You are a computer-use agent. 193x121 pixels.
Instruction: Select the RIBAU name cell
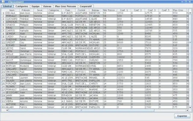click(12, 28)
